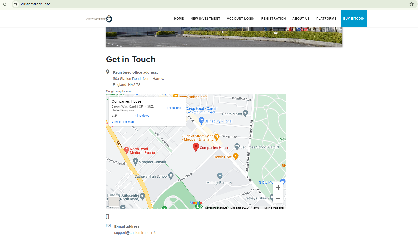This screenshot has width=418, height=239.
Task: Open the NEW INVESTMENT page
Action: pyautogui.click(x=205, y=19)
